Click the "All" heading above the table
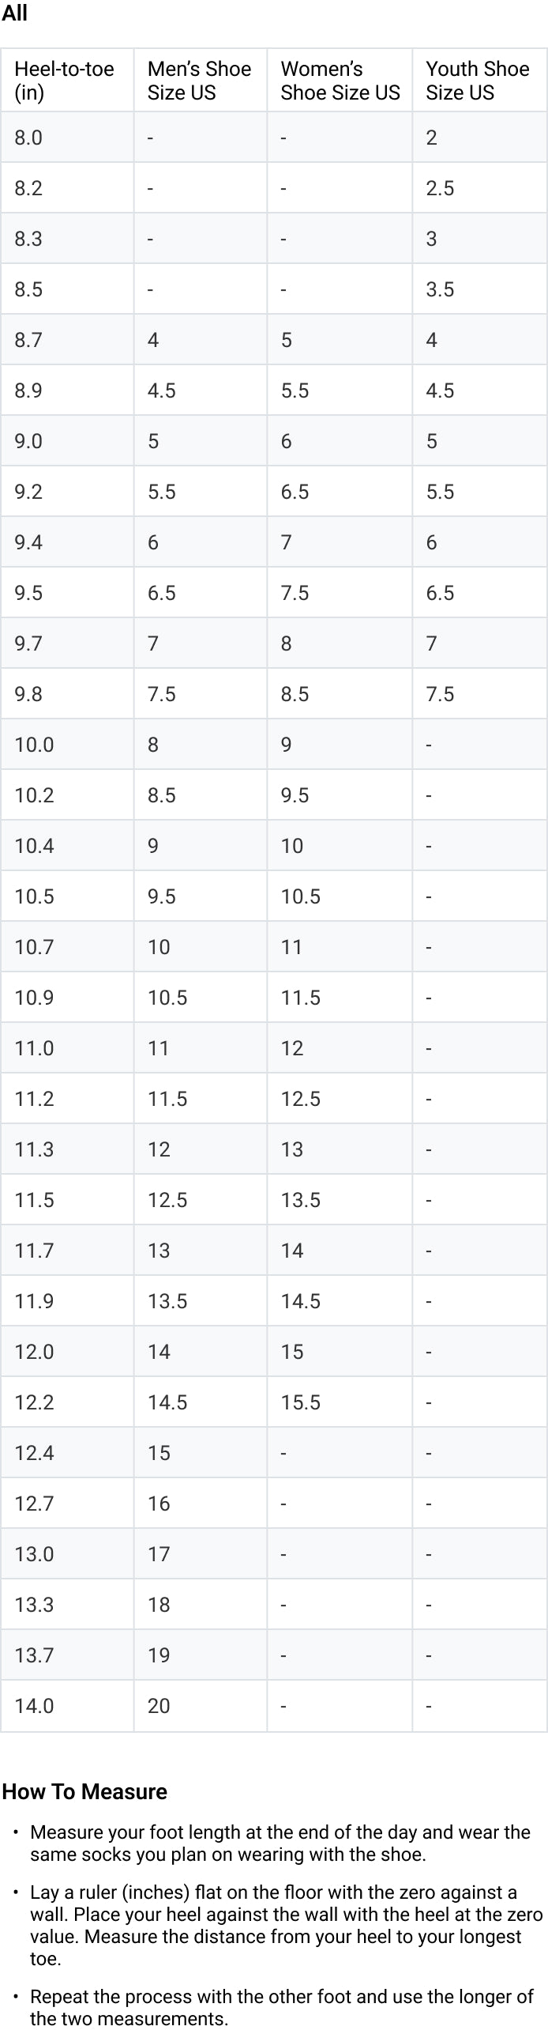The image size is (548, 2030). [x=14, y=13]
